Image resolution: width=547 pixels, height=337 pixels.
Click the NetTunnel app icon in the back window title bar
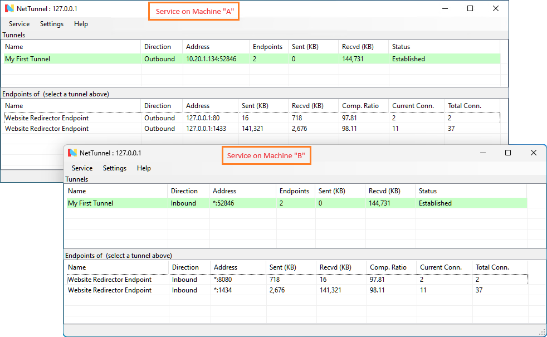coord(9,9)
